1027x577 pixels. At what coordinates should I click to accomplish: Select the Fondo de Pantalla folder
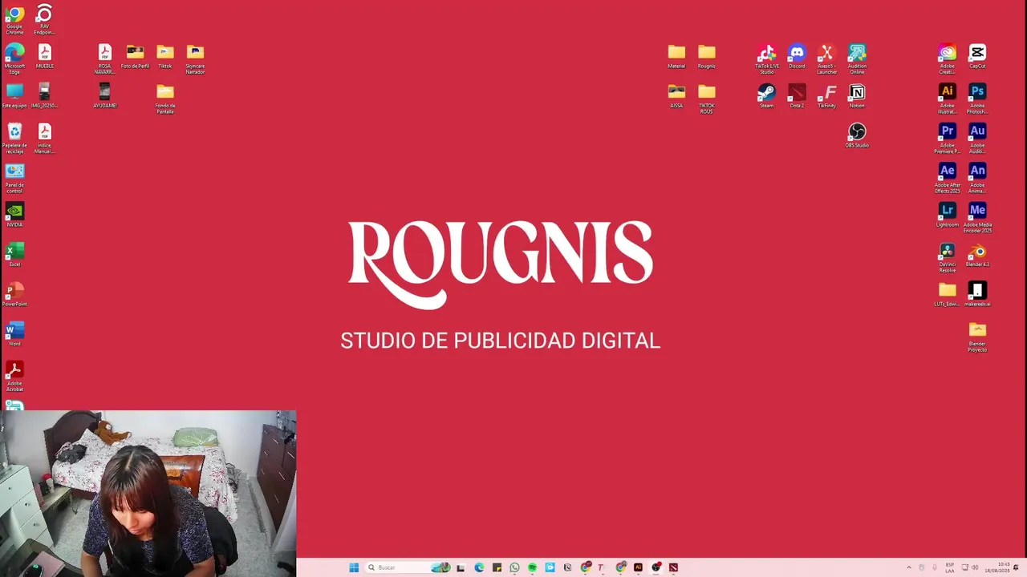(x=165, y=99)
